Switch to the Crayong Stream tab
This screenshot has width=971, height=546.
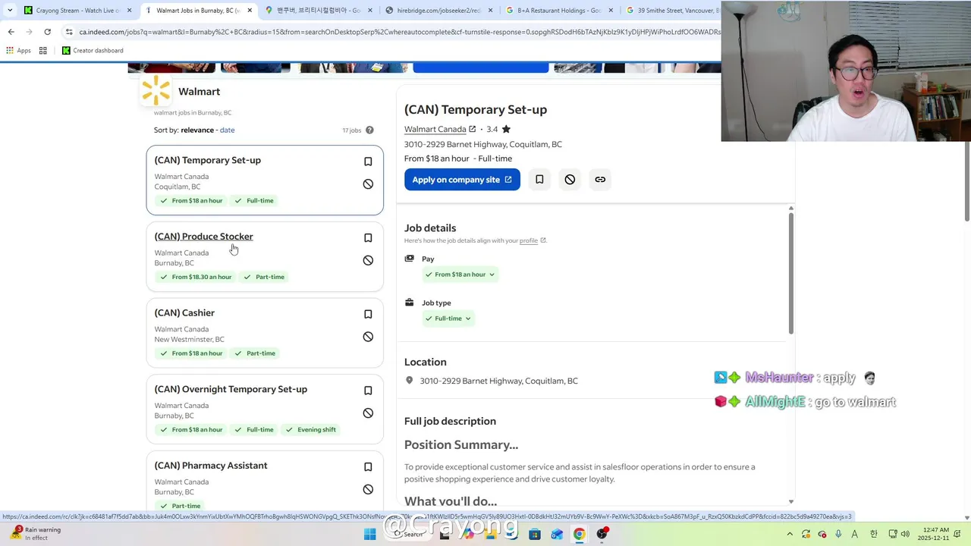pyautogui.click(x=76, y=11)
